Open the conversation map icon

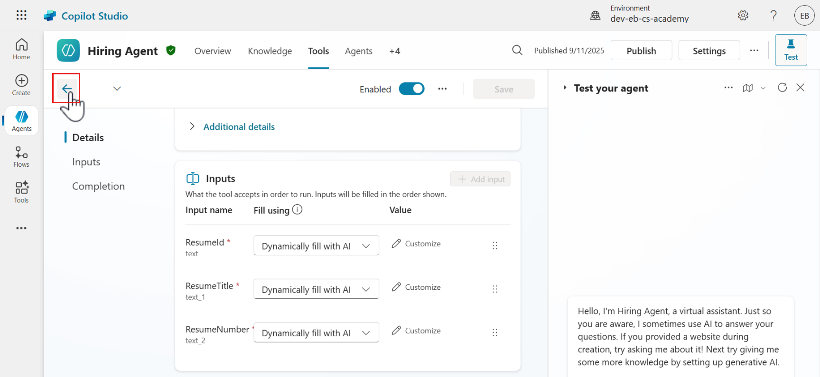pos(748,88)
